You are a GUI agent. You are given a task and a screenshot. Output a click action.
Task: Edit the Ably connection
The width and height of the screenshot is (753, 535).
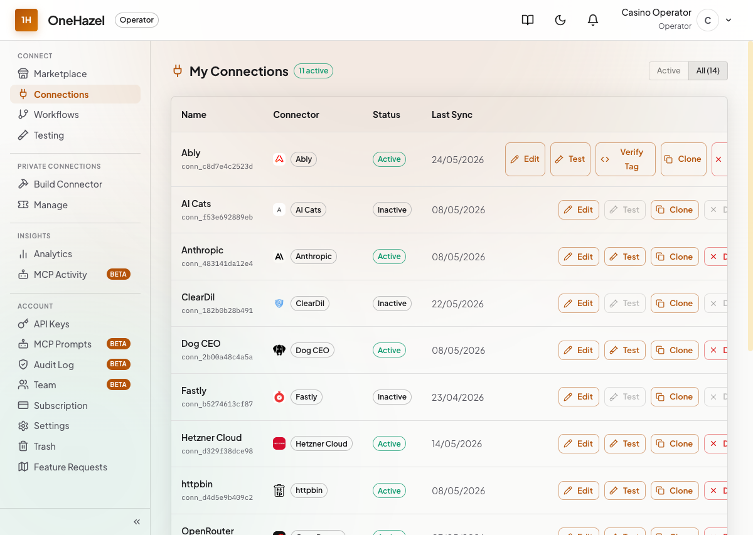pyautogui.click(x=525, y=159)
